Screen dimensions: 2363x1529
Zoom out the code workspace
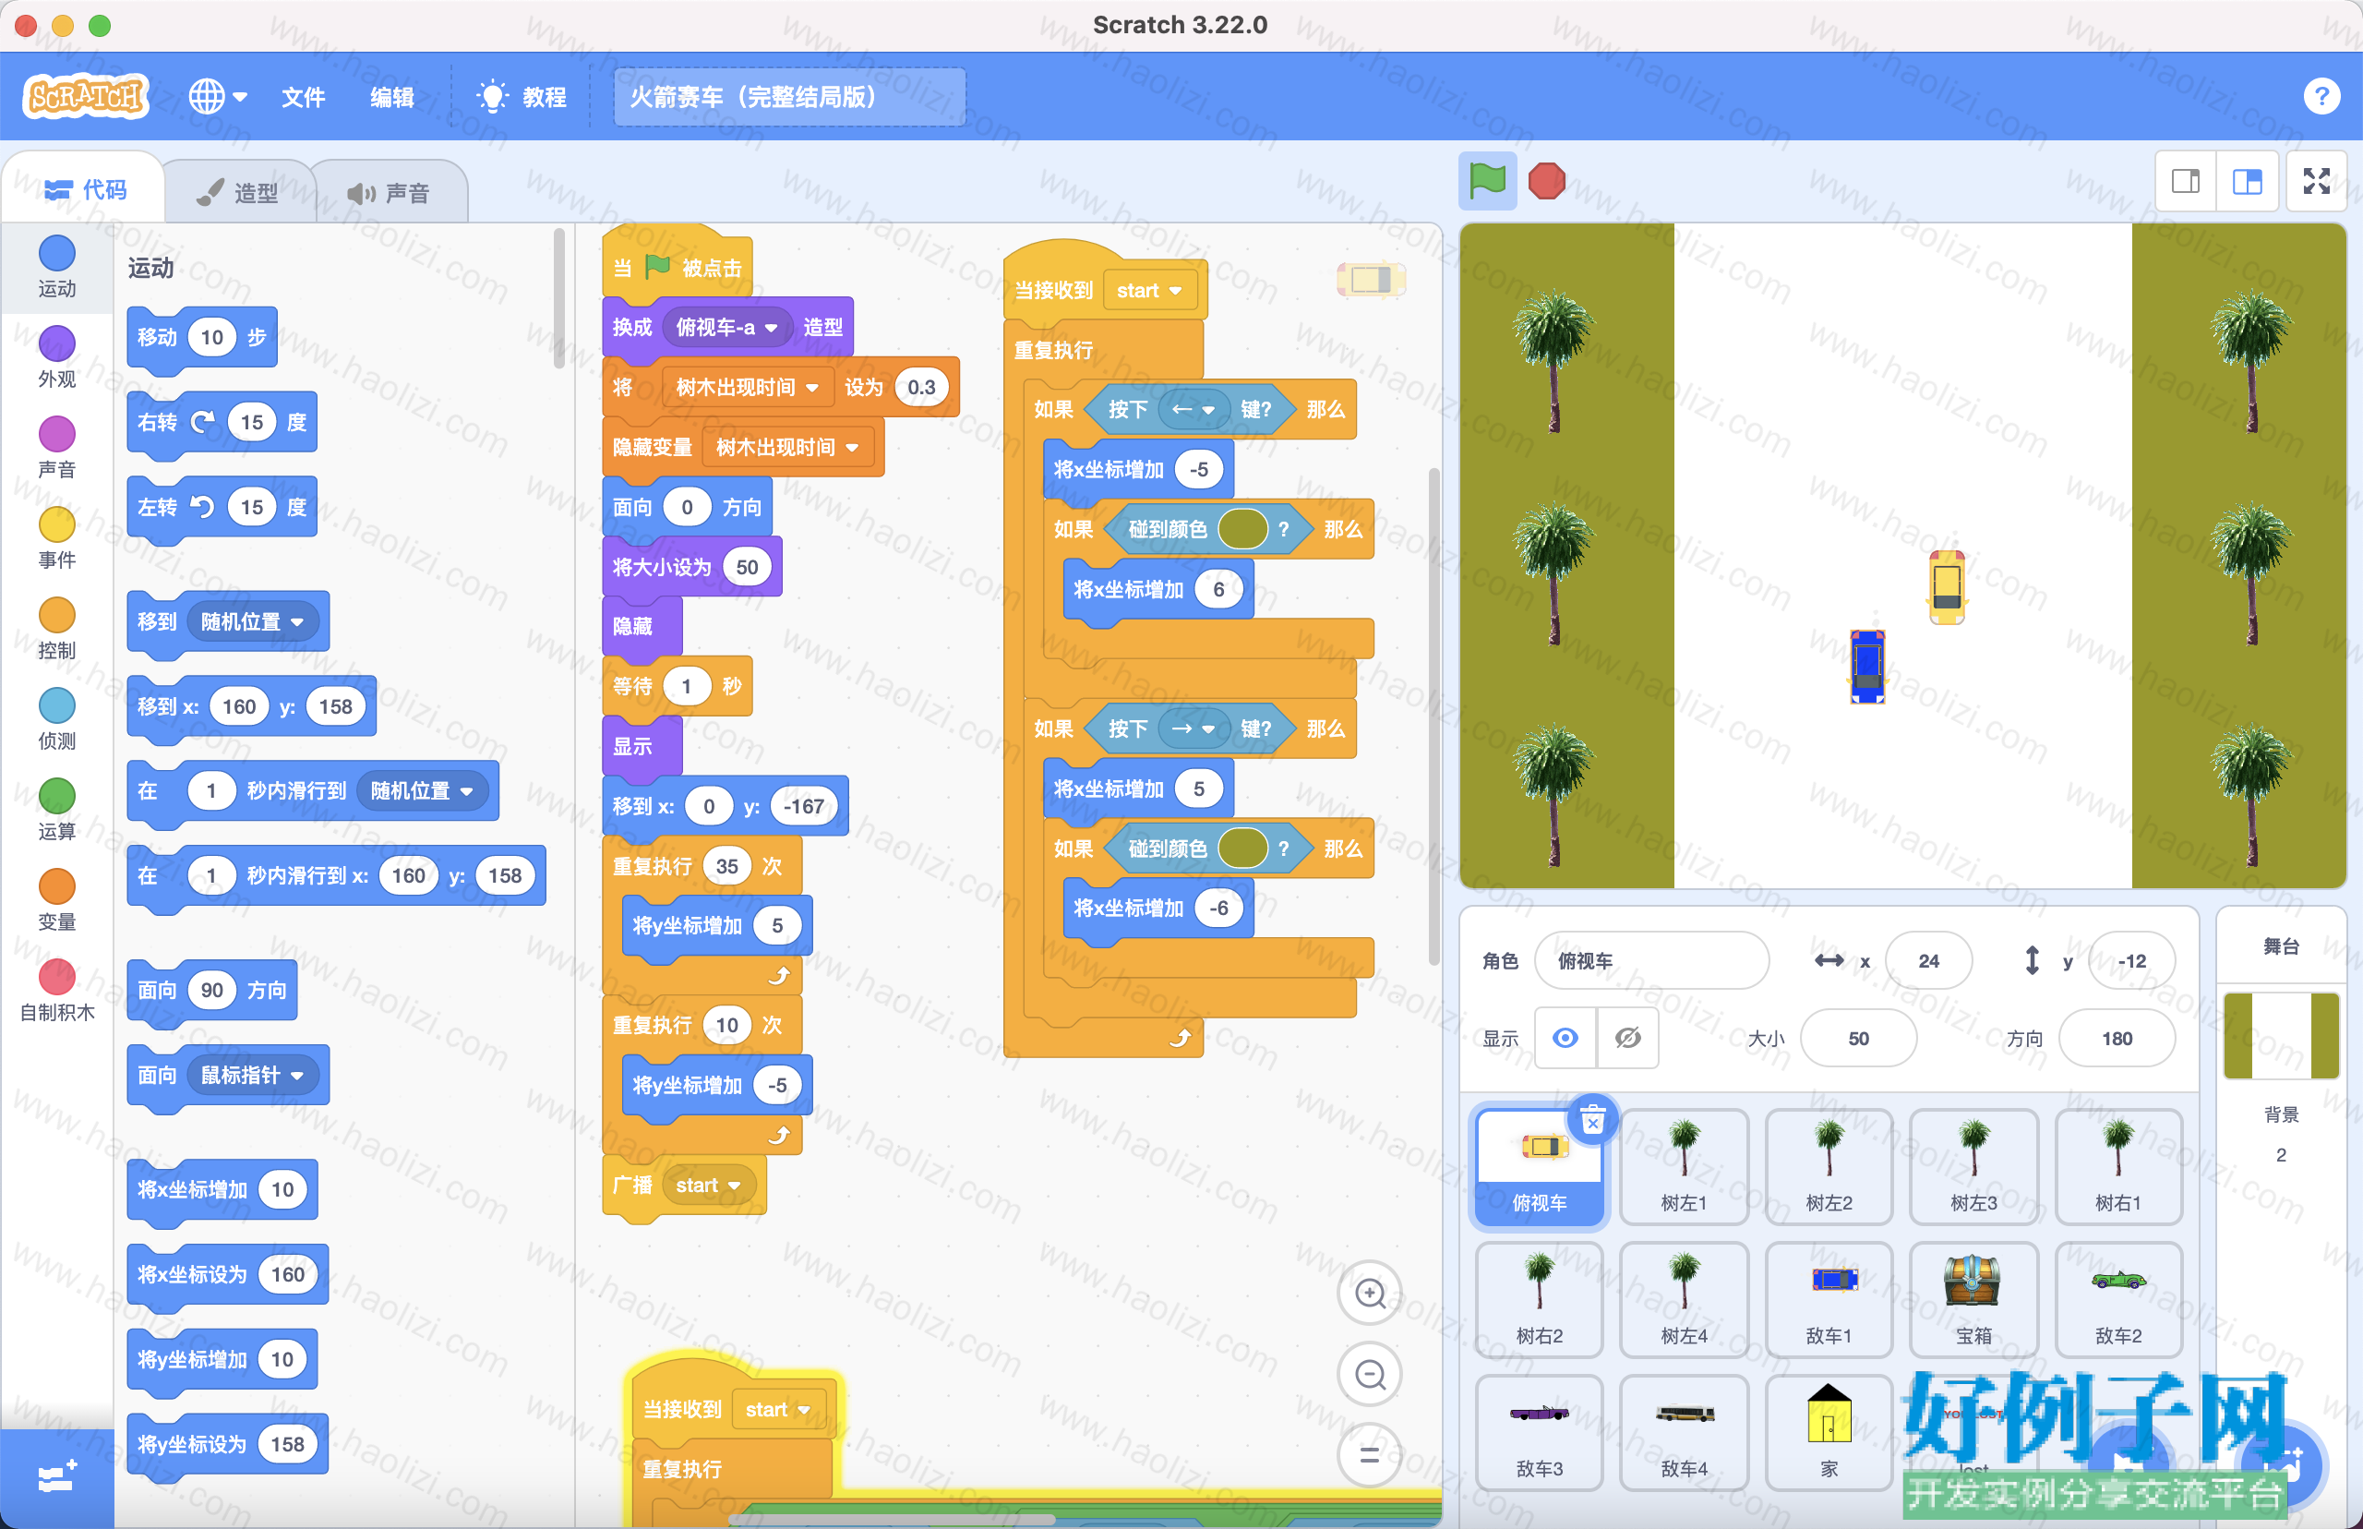pos(1370,1374)
